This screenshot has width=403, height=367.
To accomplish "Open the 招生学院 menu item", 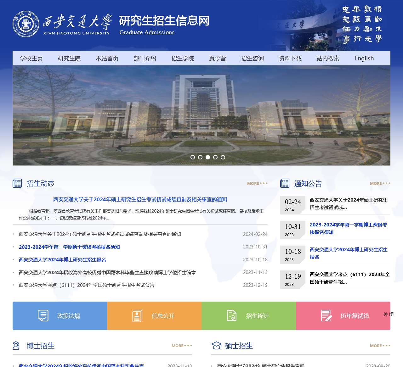I will (183, 58).
